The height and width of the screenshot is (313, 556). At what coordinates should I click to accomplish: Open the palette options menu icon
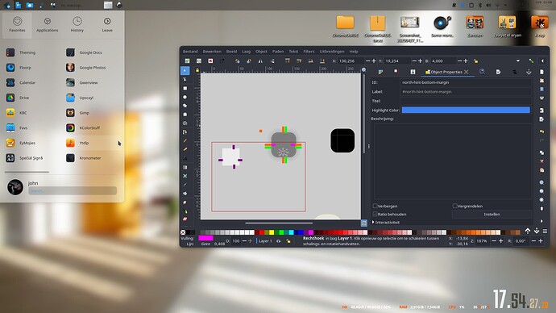(x=545, y=232)
